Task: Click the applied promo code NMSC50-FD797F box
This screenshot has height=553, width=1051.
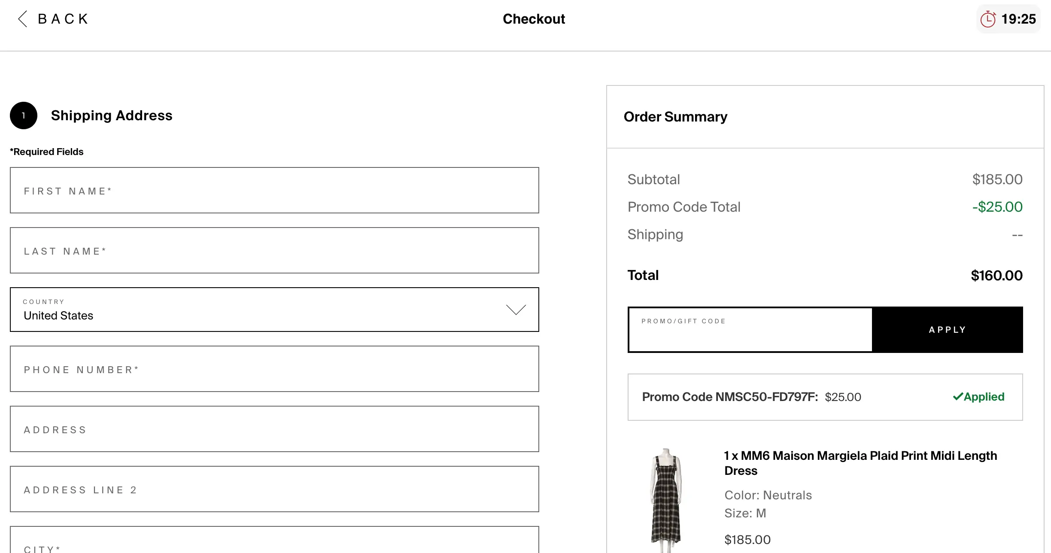Action: (x=825, y=397)
